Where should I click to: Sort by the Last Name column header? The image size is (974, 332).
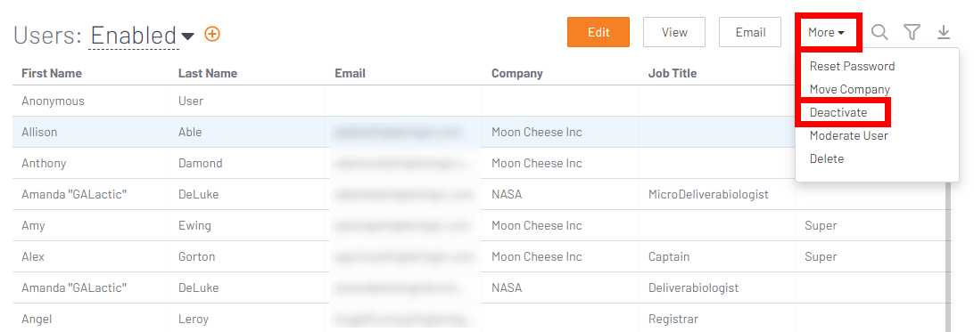tap(208, 73)
